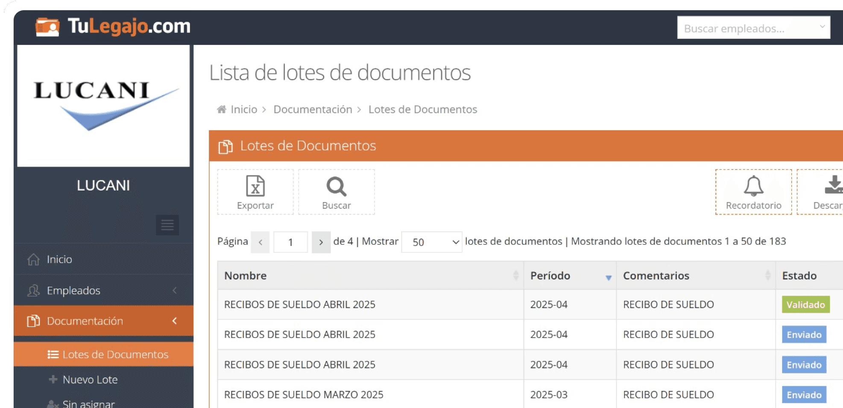The height and width of the screenshot is (408, 843).
Task: Select the Buscar magnifier search tool
Action: 336,191
